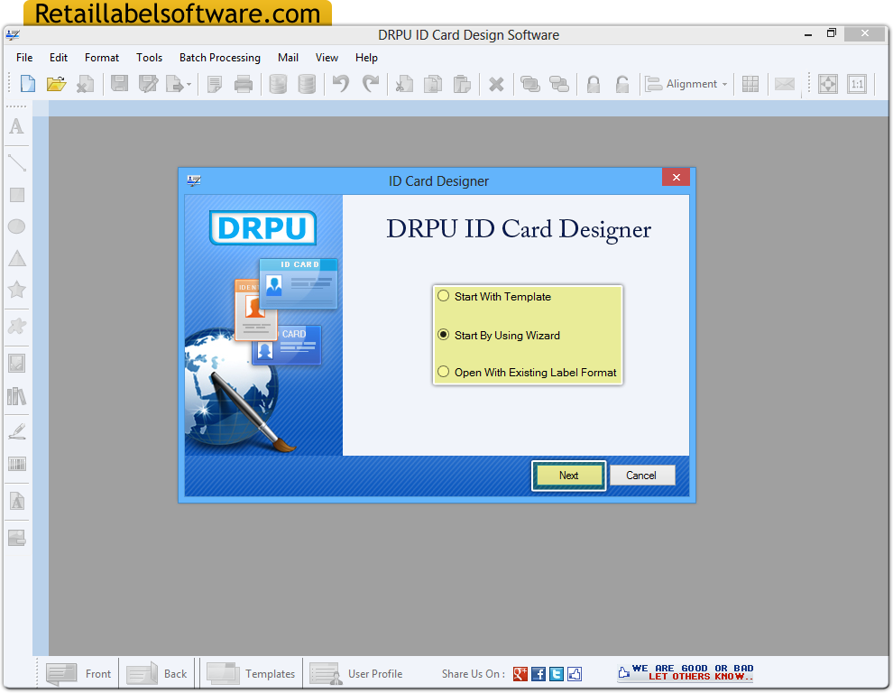Click the Facebook share icon
The height and width of the screenshot is (693, 893).
point(539,674)
